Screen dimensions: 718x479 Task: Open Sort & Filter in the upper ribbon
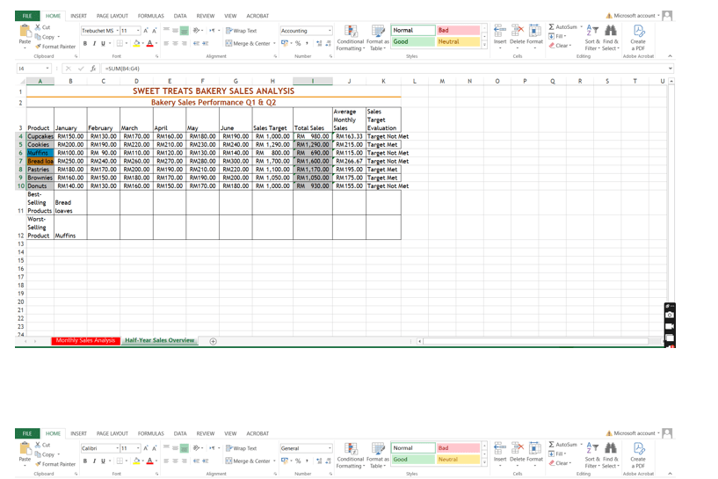click(x=592, y=38)
